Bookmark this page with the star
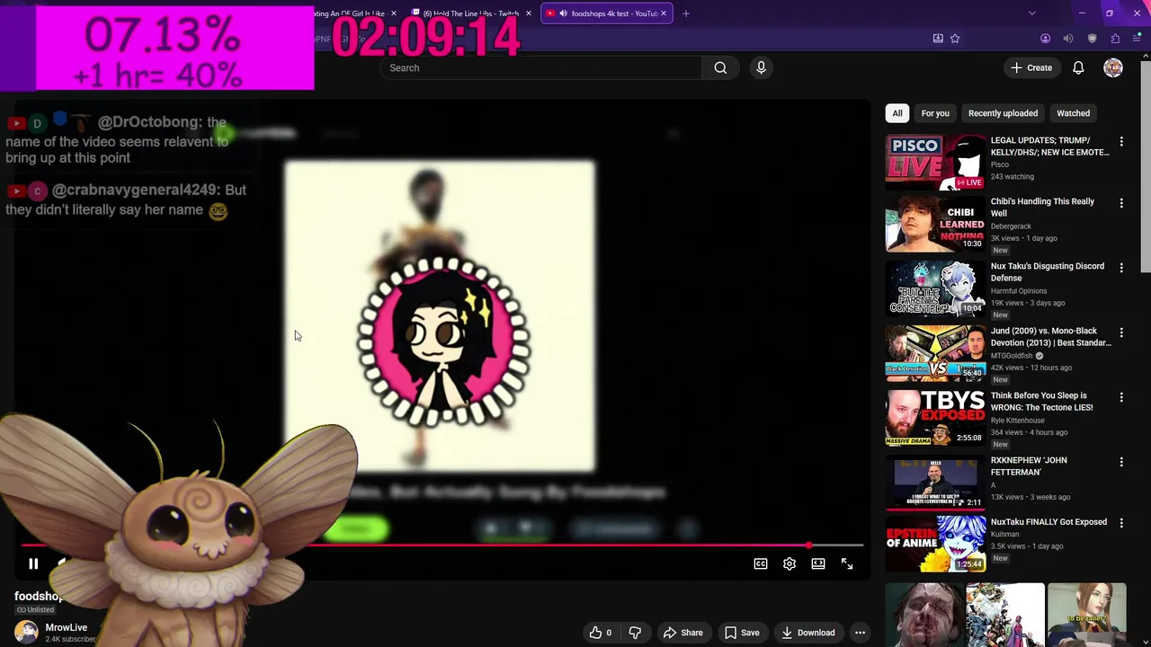Image resolution: width=1151 pixels, height=647 pixels. click(x=955, y=39)
